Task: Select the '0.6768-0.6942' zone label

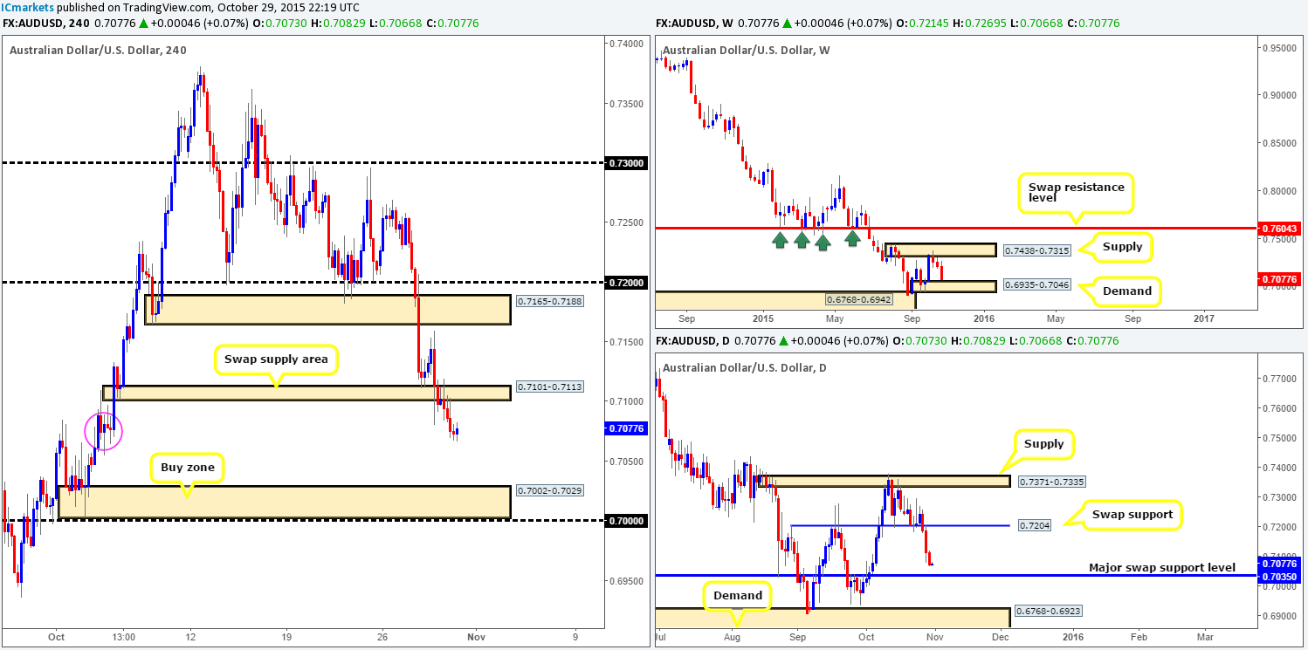Action: (x=858, y=299)
